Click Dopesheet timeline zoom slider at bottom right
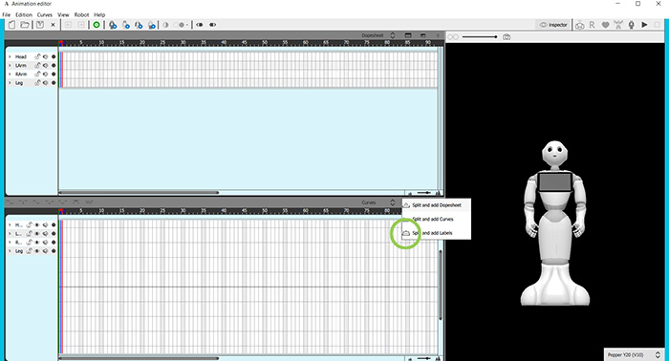 coord(423,193)
